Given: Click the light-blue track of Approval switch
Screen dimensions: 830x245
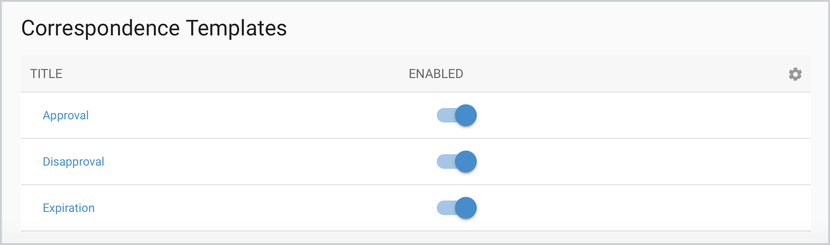Looking at the screenshot, I should [445, 115].
